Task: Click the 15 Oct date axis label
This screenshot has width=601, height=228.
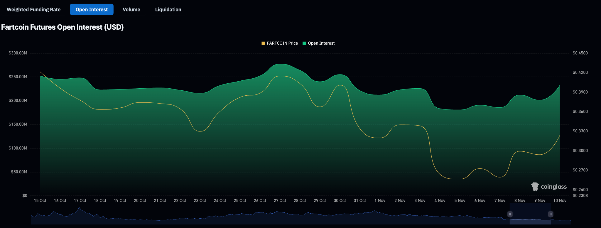Action: 40,200
